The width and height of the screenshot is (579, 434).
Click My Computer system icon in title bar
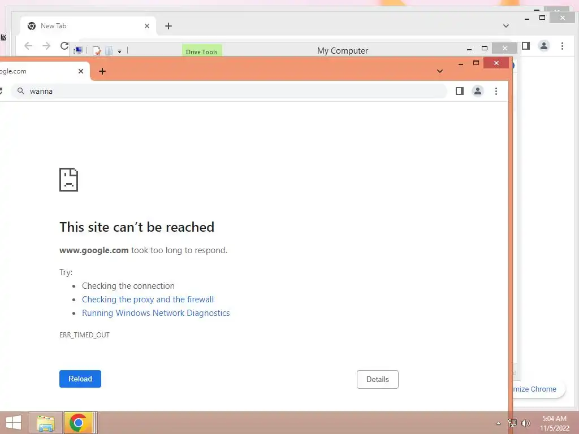pyautogui.click(x=78, y=50)
